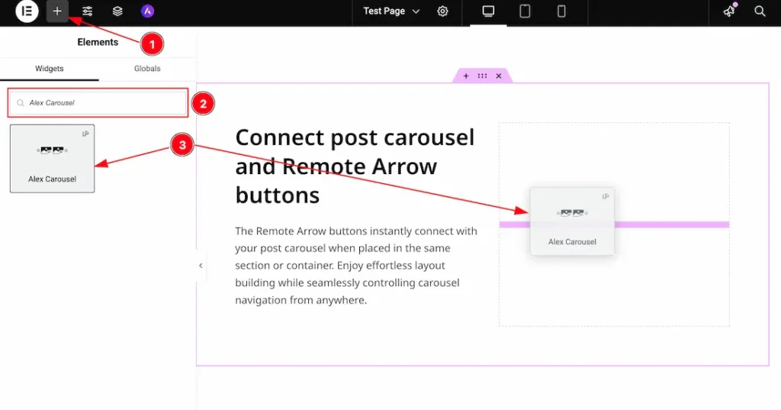The width and height of the screenshot is (781, 410).
Task: Switch to desktop responsive view
Action: point(488,11)
